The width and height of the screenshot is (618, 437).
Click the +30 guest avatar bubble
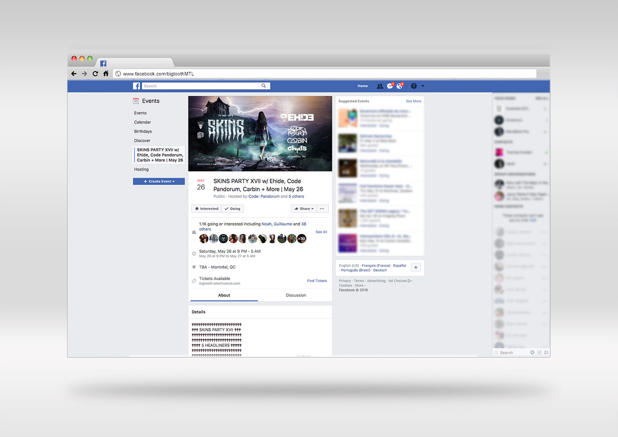click(x=301, y=239)
